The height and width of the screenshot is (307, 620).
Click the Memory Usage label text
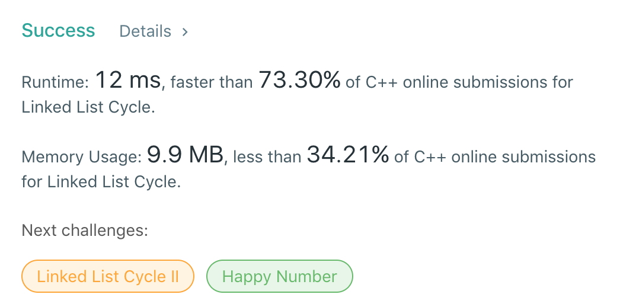pos(82,157)
